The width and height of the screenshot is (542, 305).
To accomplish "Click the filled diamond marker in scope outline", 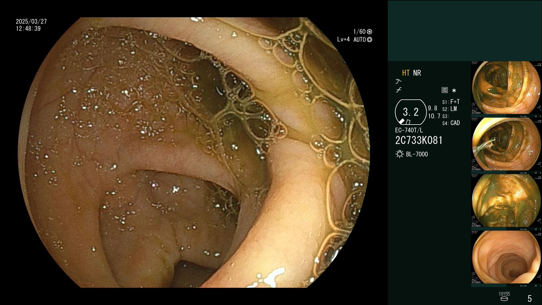I will (x=401, y=121).
